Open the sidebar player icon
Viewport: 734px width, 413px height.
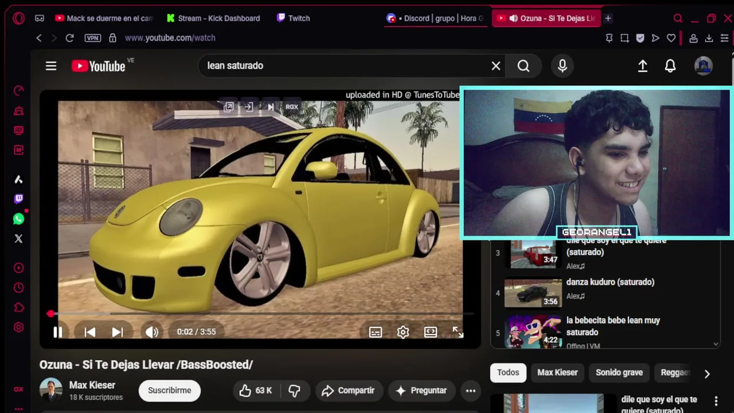18,268
